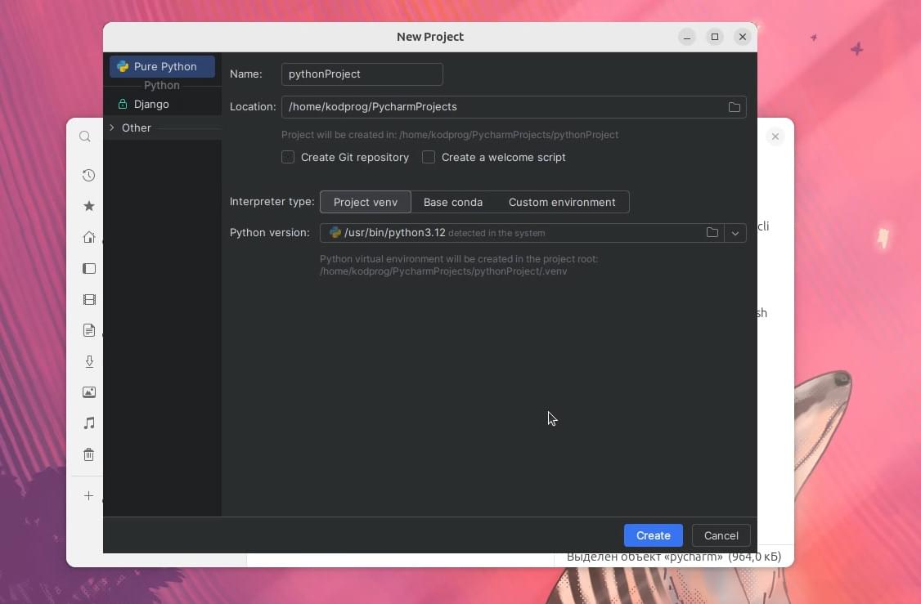
Task: Click the Create button
Action: [654, 535]
